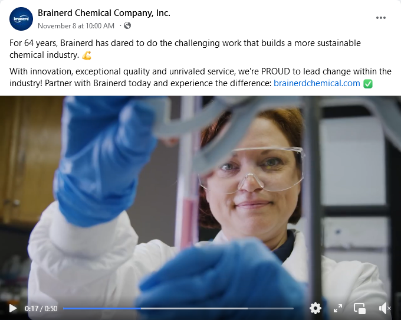Seek to the video progress bar midpoint
Image resolution: width=401 pixels, height=320 pixels.
(x=178, y=308)
